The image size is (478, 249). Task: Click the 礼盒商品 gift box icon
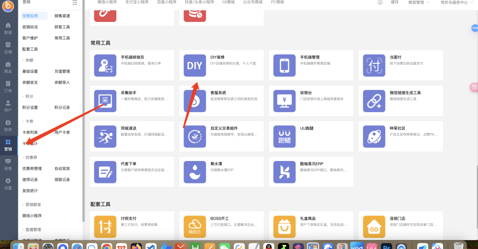click(x=284, y=227)
